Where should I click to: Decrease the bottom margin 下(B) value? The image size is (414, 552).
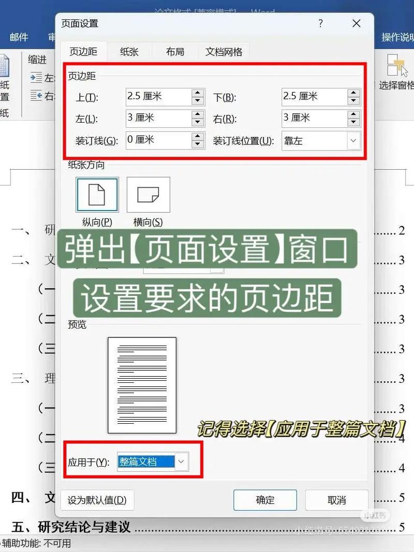353,101
